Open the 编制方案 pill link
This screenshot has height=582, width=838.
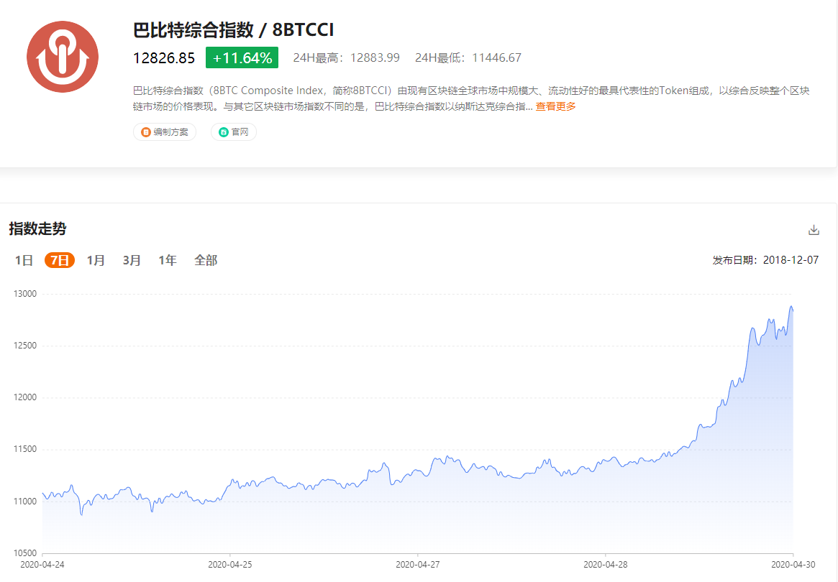[165, 132]
